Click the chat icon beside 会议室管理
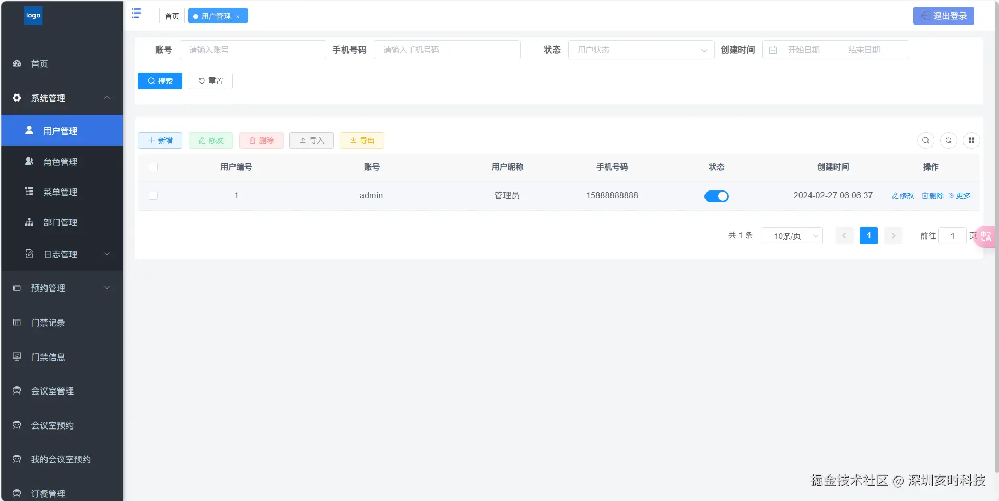This screenshot has height=501, width=999. [17, 391]
